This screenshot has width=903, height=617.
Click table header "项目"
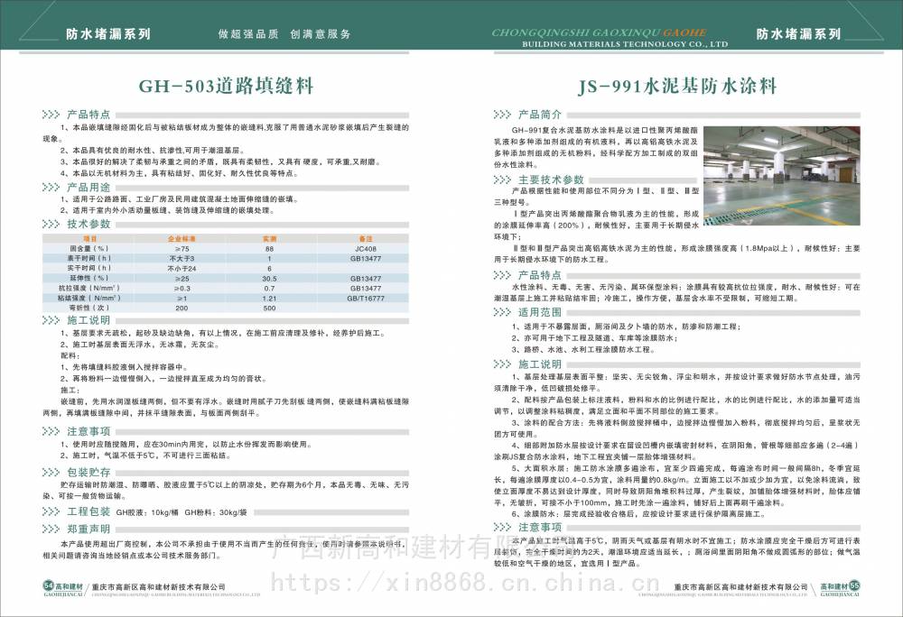pyautogui.click(x=89, y=239)
